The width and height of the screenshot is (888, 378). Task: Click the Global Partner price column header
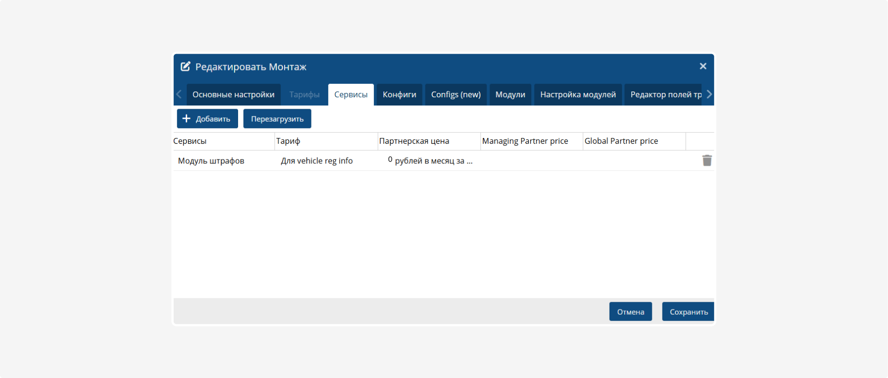tap(634, 141)
